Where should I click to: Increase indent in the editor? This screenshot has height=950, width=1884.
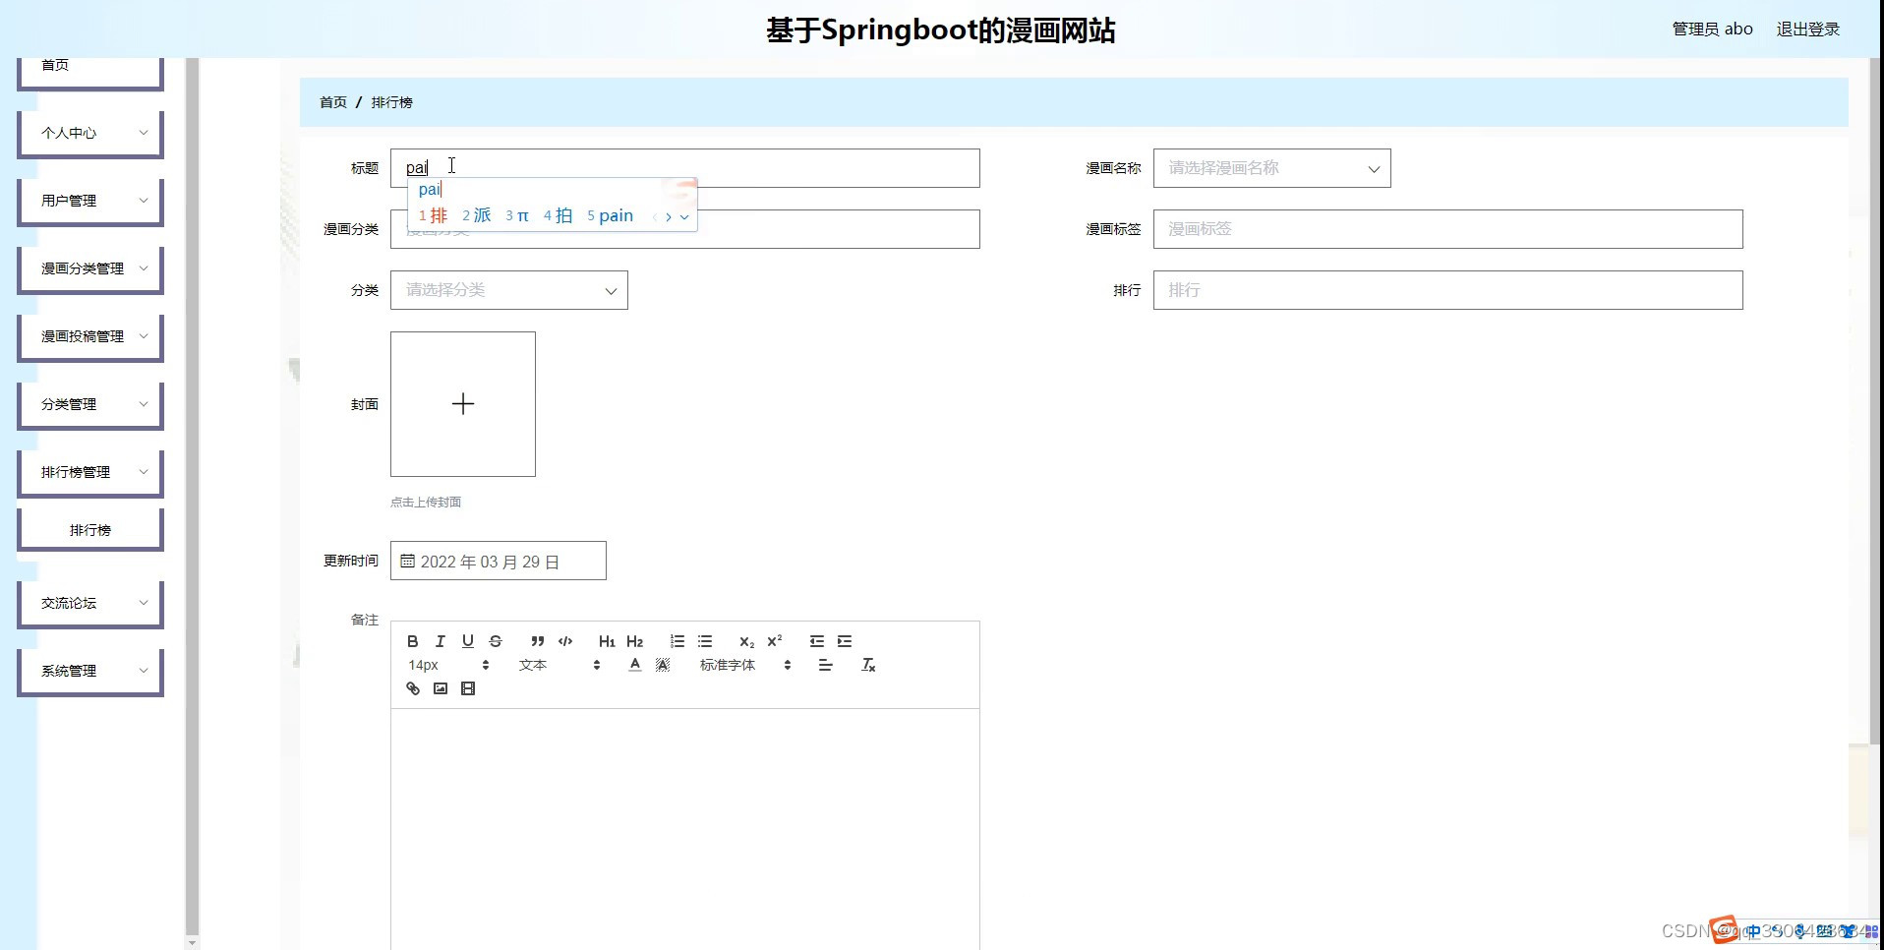845,641
